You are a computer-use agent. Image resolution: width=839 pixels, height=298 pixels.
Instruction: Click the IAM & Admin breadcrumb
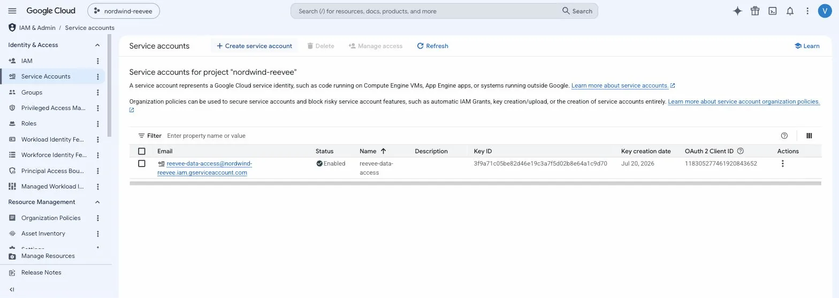point(37,28)
